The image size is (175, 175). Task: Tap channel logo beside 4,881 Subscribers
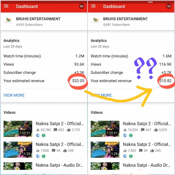click(95, 20)
